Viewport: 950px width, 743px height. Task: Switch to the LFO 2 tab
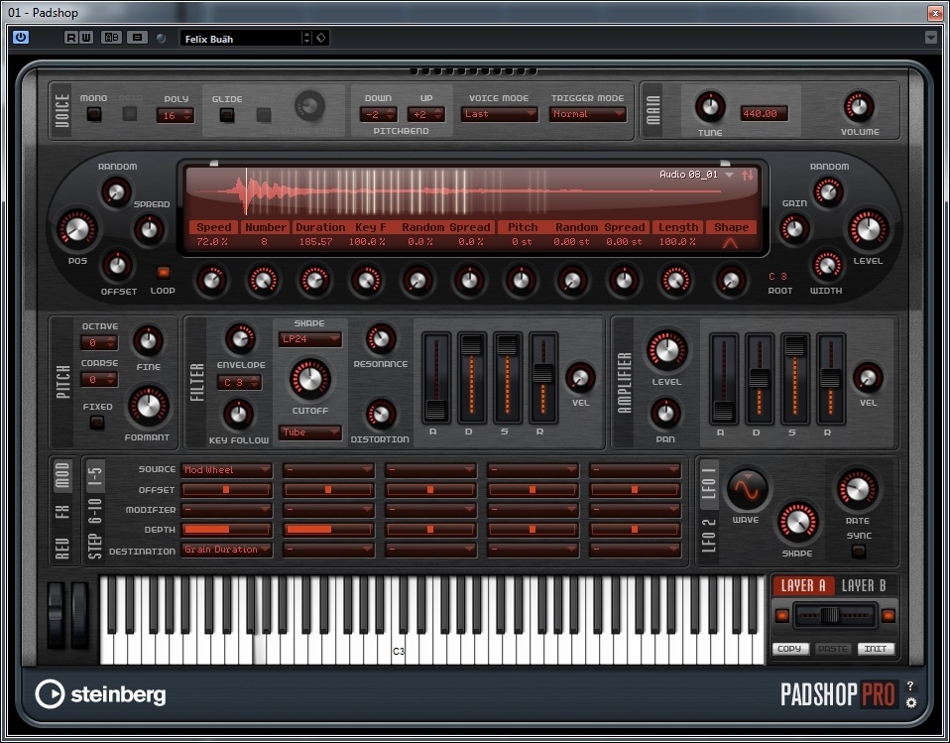click(x=708, y=535)
